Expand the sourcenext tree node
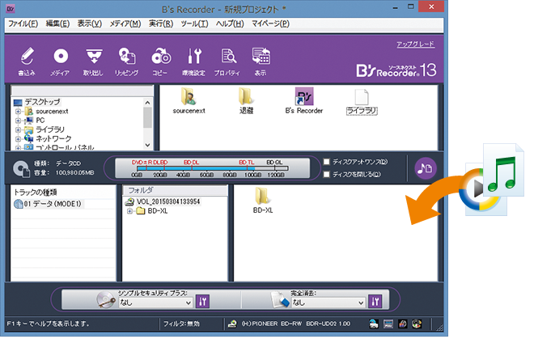The image size is (534, 339). (18, 112)
